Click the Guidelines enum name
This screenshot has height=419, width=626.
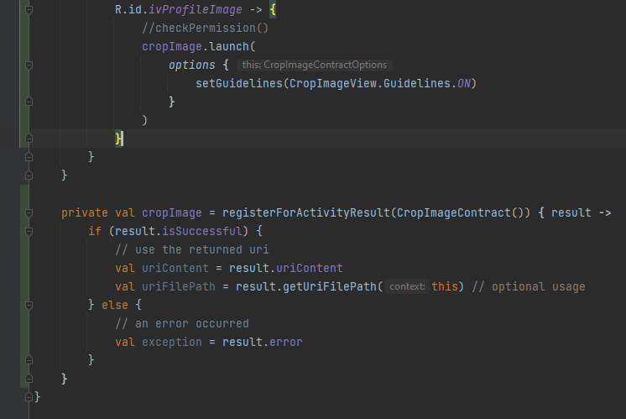coord(417,83)
